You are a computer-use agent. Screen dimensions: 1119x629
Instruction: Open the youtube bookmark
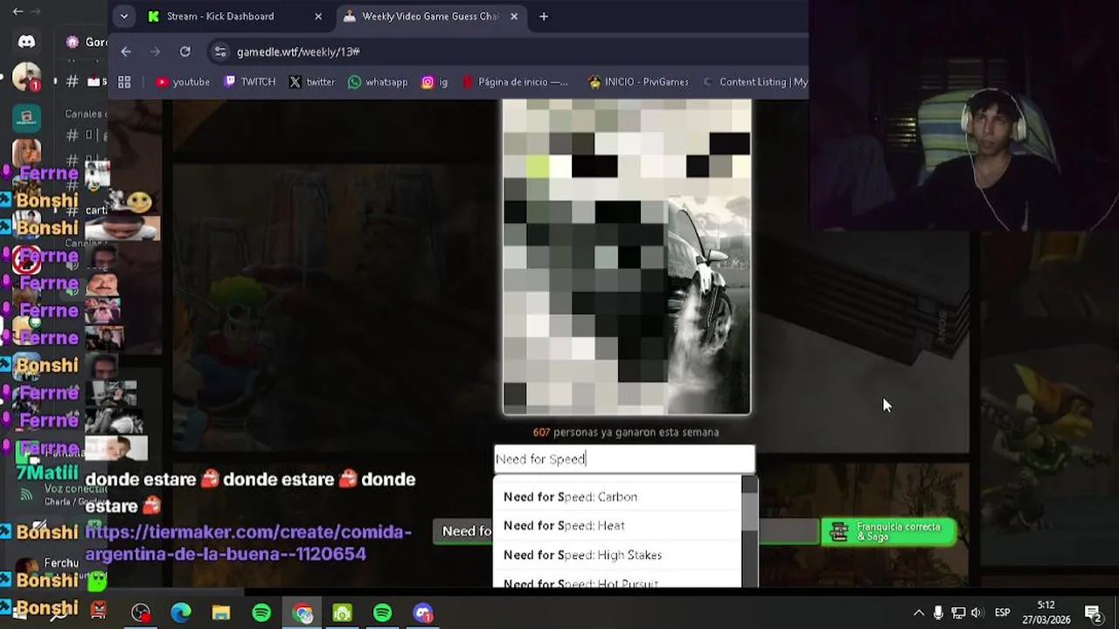(x=183, y=82)
